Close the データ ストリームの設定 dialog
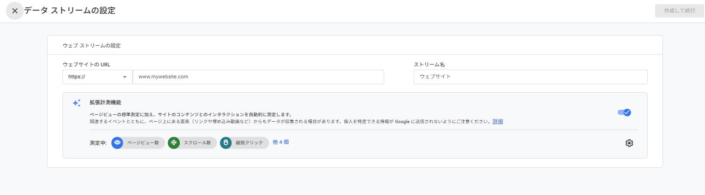Viewport: 705px width, 195px height. pyautogui.click(x=15, y=11)
